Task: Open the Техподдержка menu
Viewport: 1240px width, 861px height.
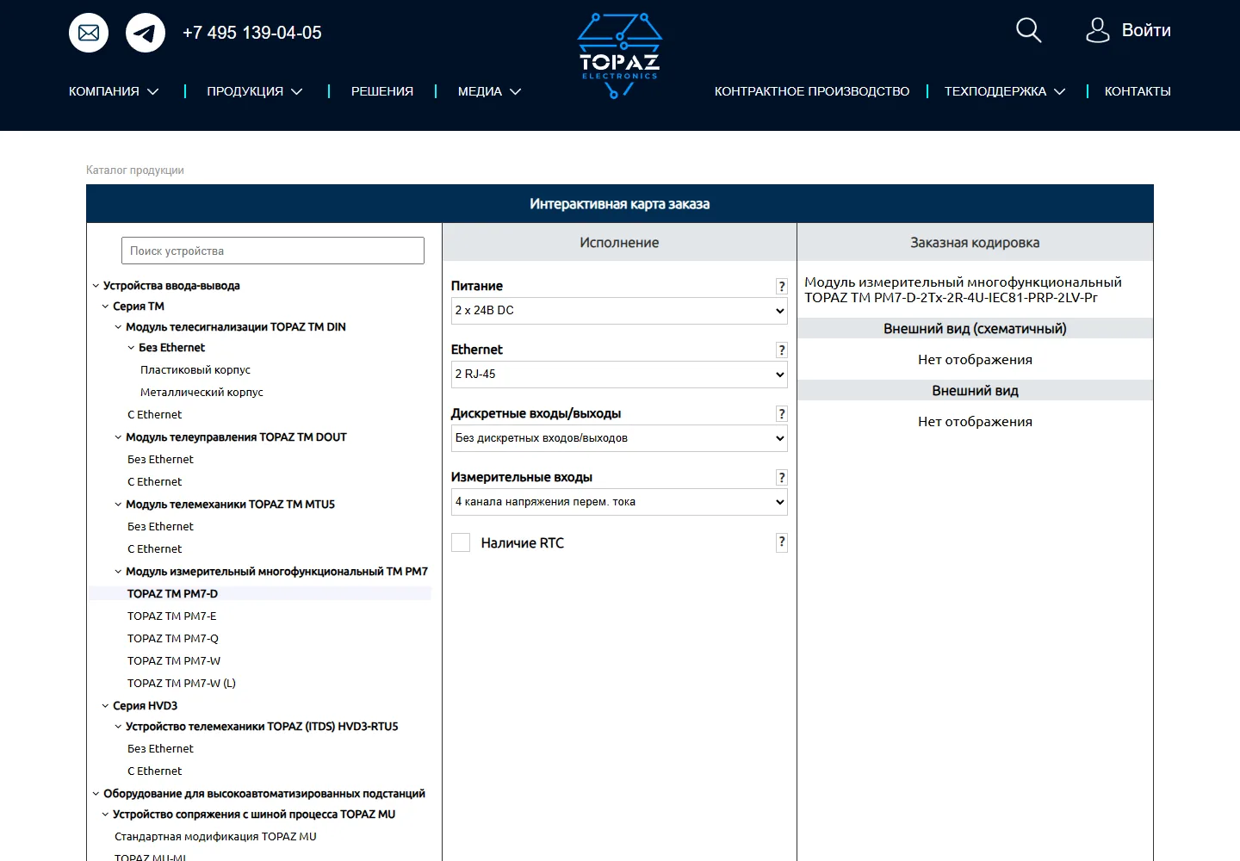Action: coord(1005,91)
